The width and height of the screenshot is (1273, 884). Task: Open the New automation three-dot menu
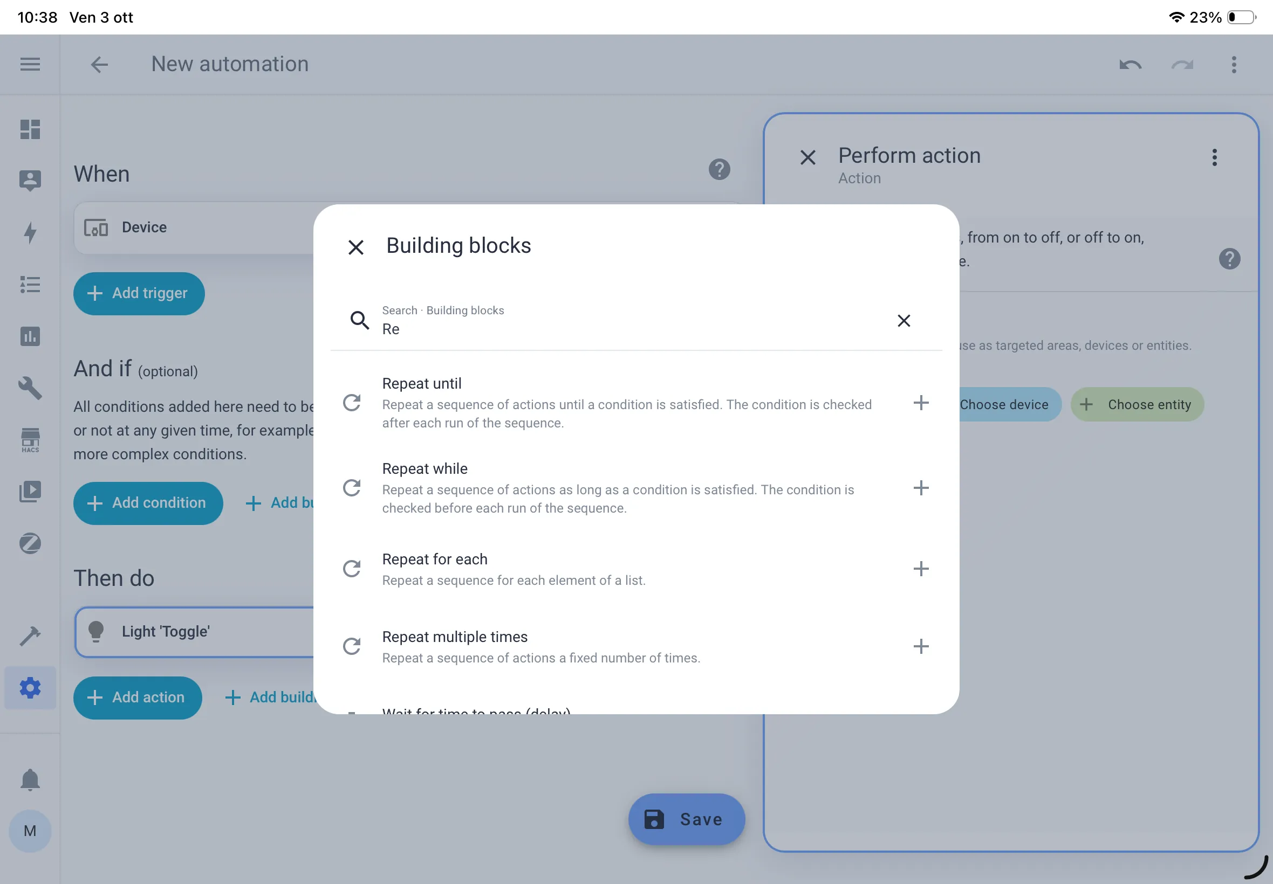(1233, 65)
